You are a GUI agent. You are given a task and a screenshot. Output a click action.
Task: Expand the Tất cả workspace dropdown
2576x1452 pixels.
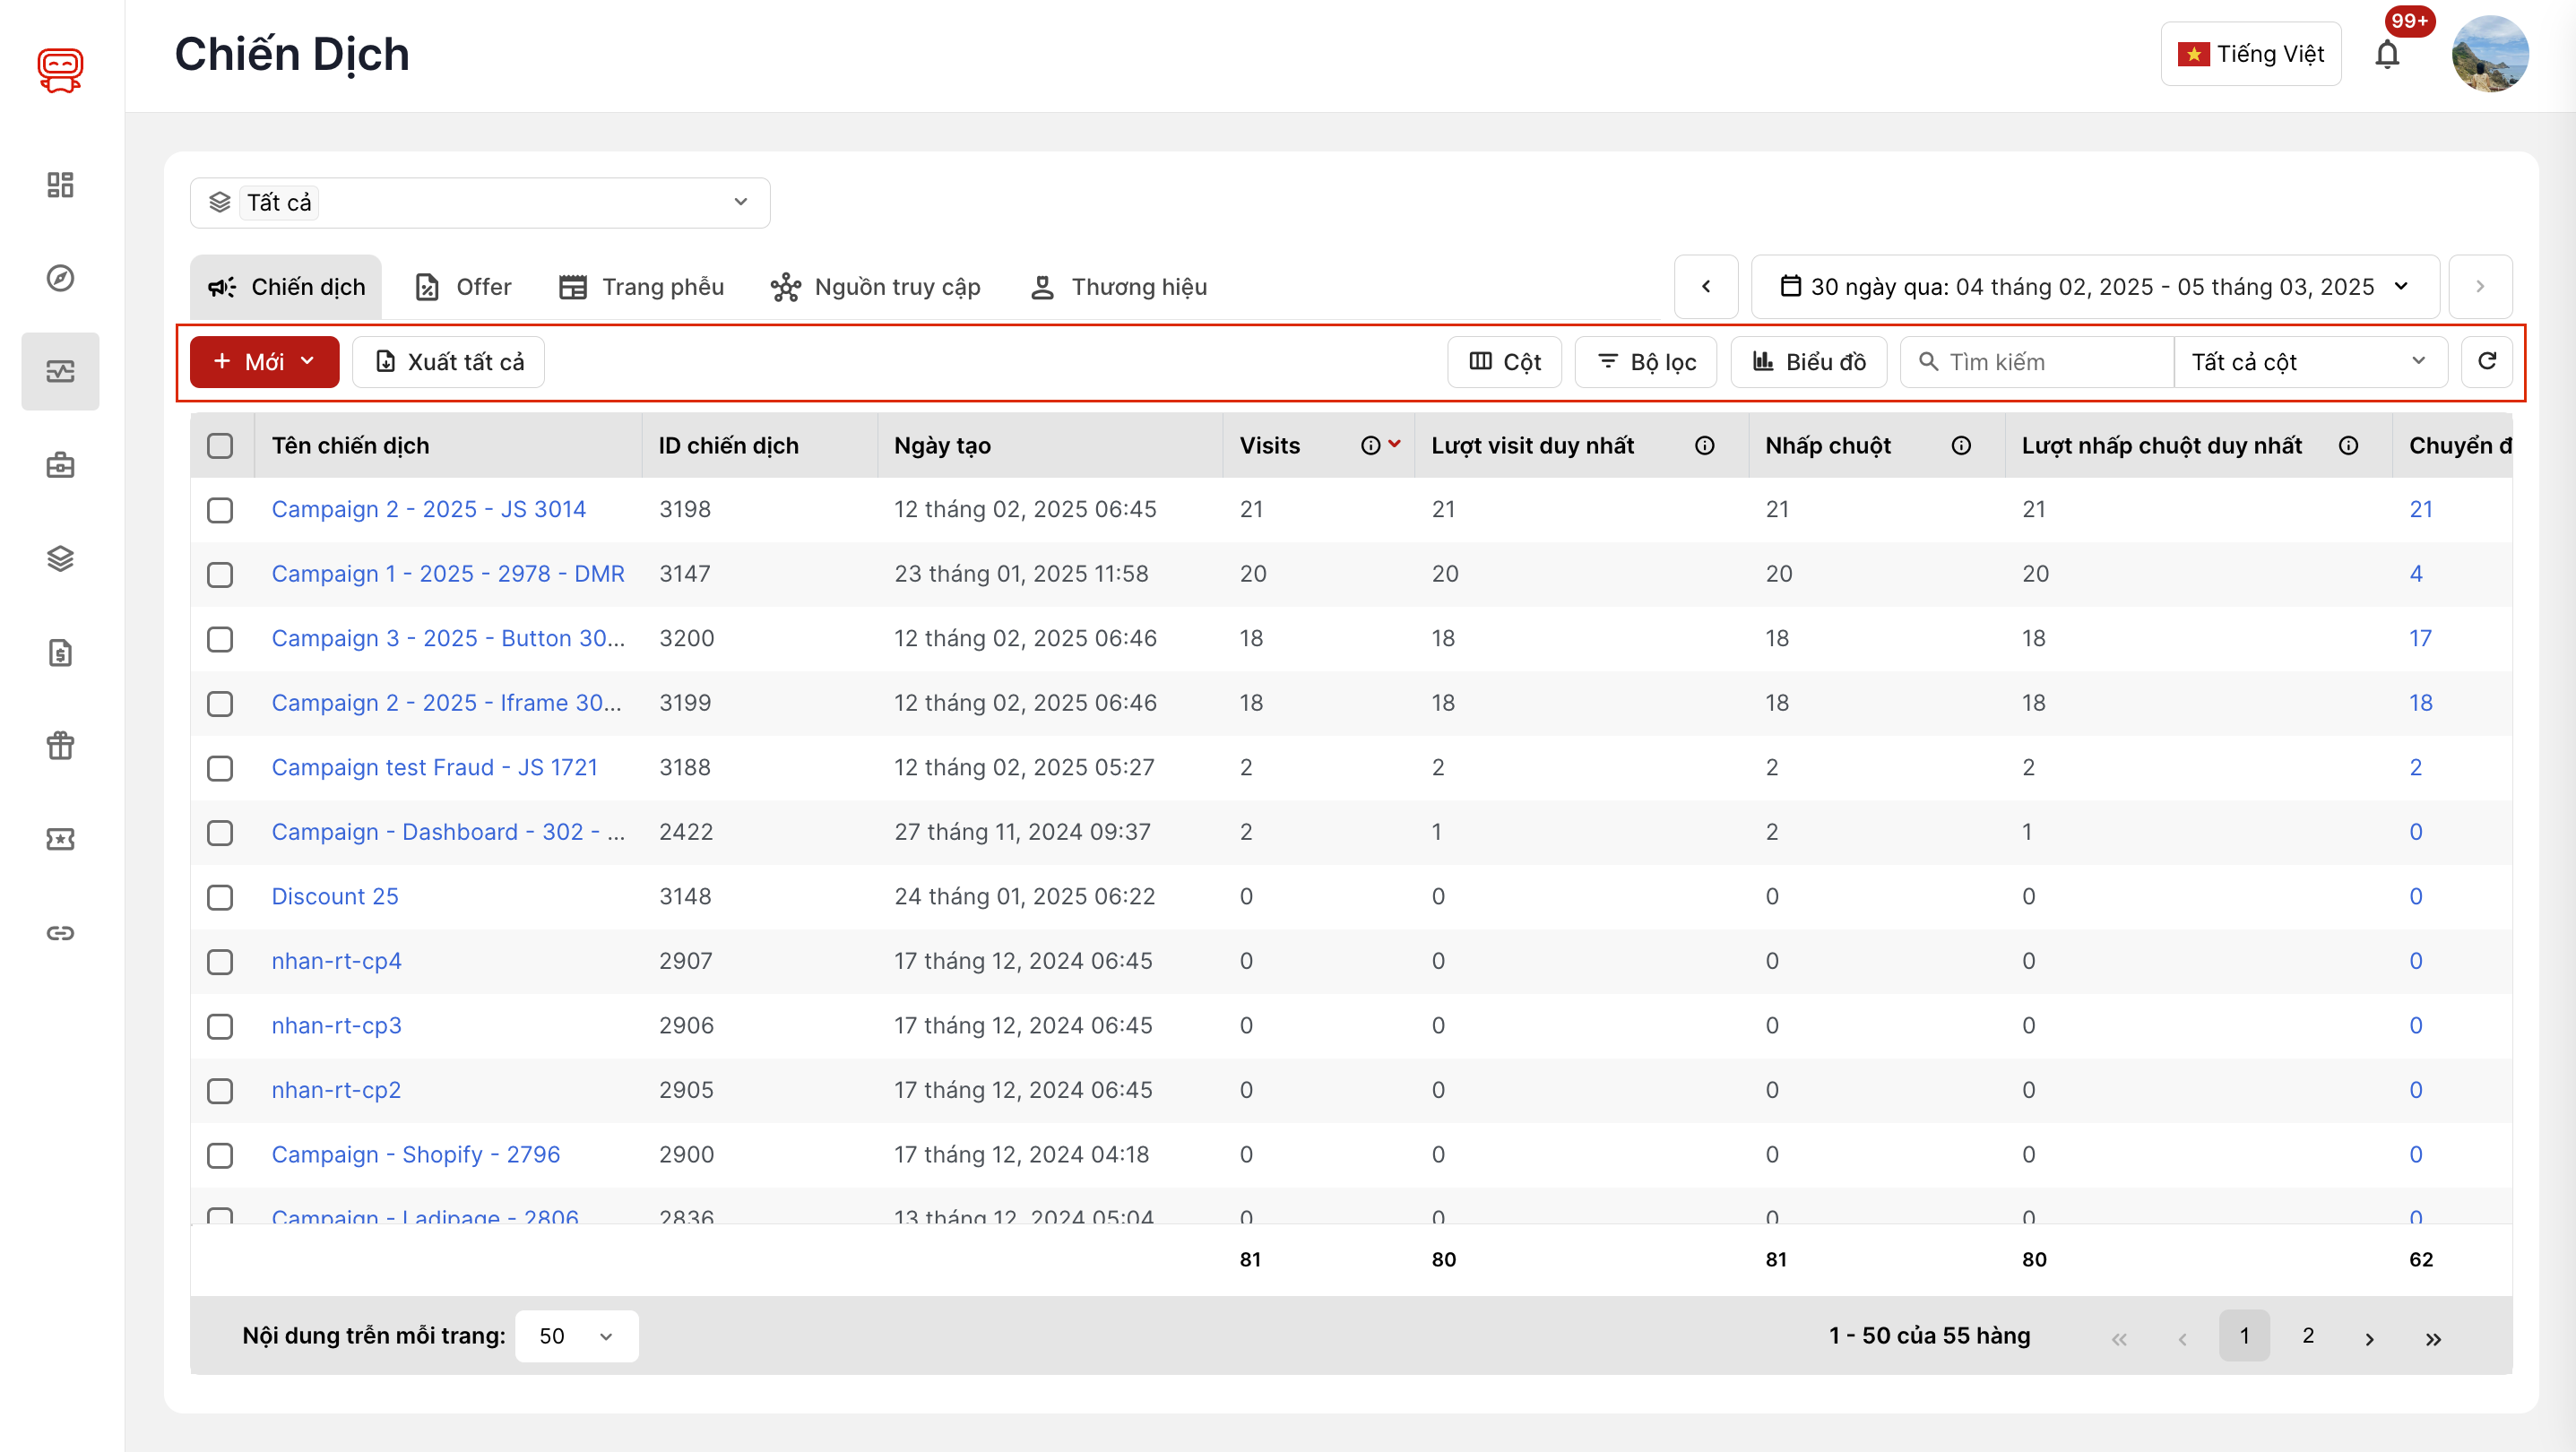pyautogui.click(x=479, y=203)
